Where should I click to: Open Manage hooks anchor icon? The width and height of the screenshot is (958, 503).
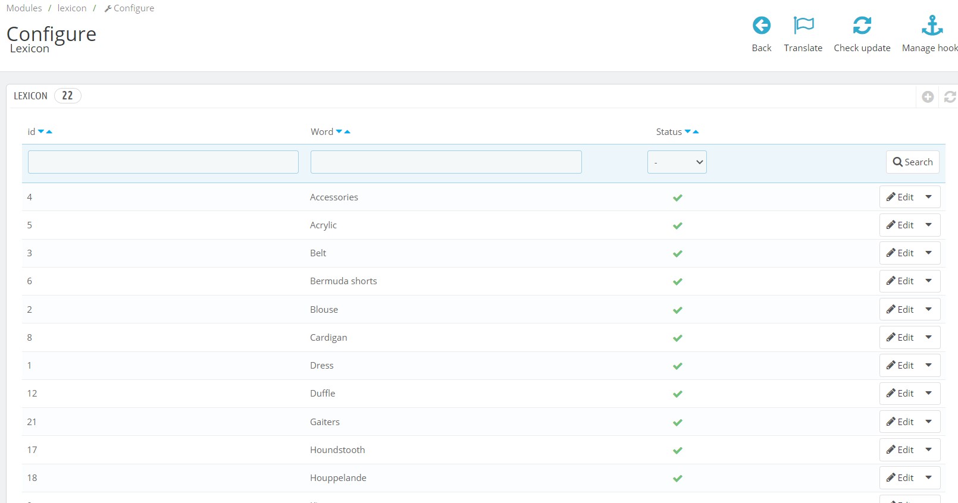tap(932, 26)
